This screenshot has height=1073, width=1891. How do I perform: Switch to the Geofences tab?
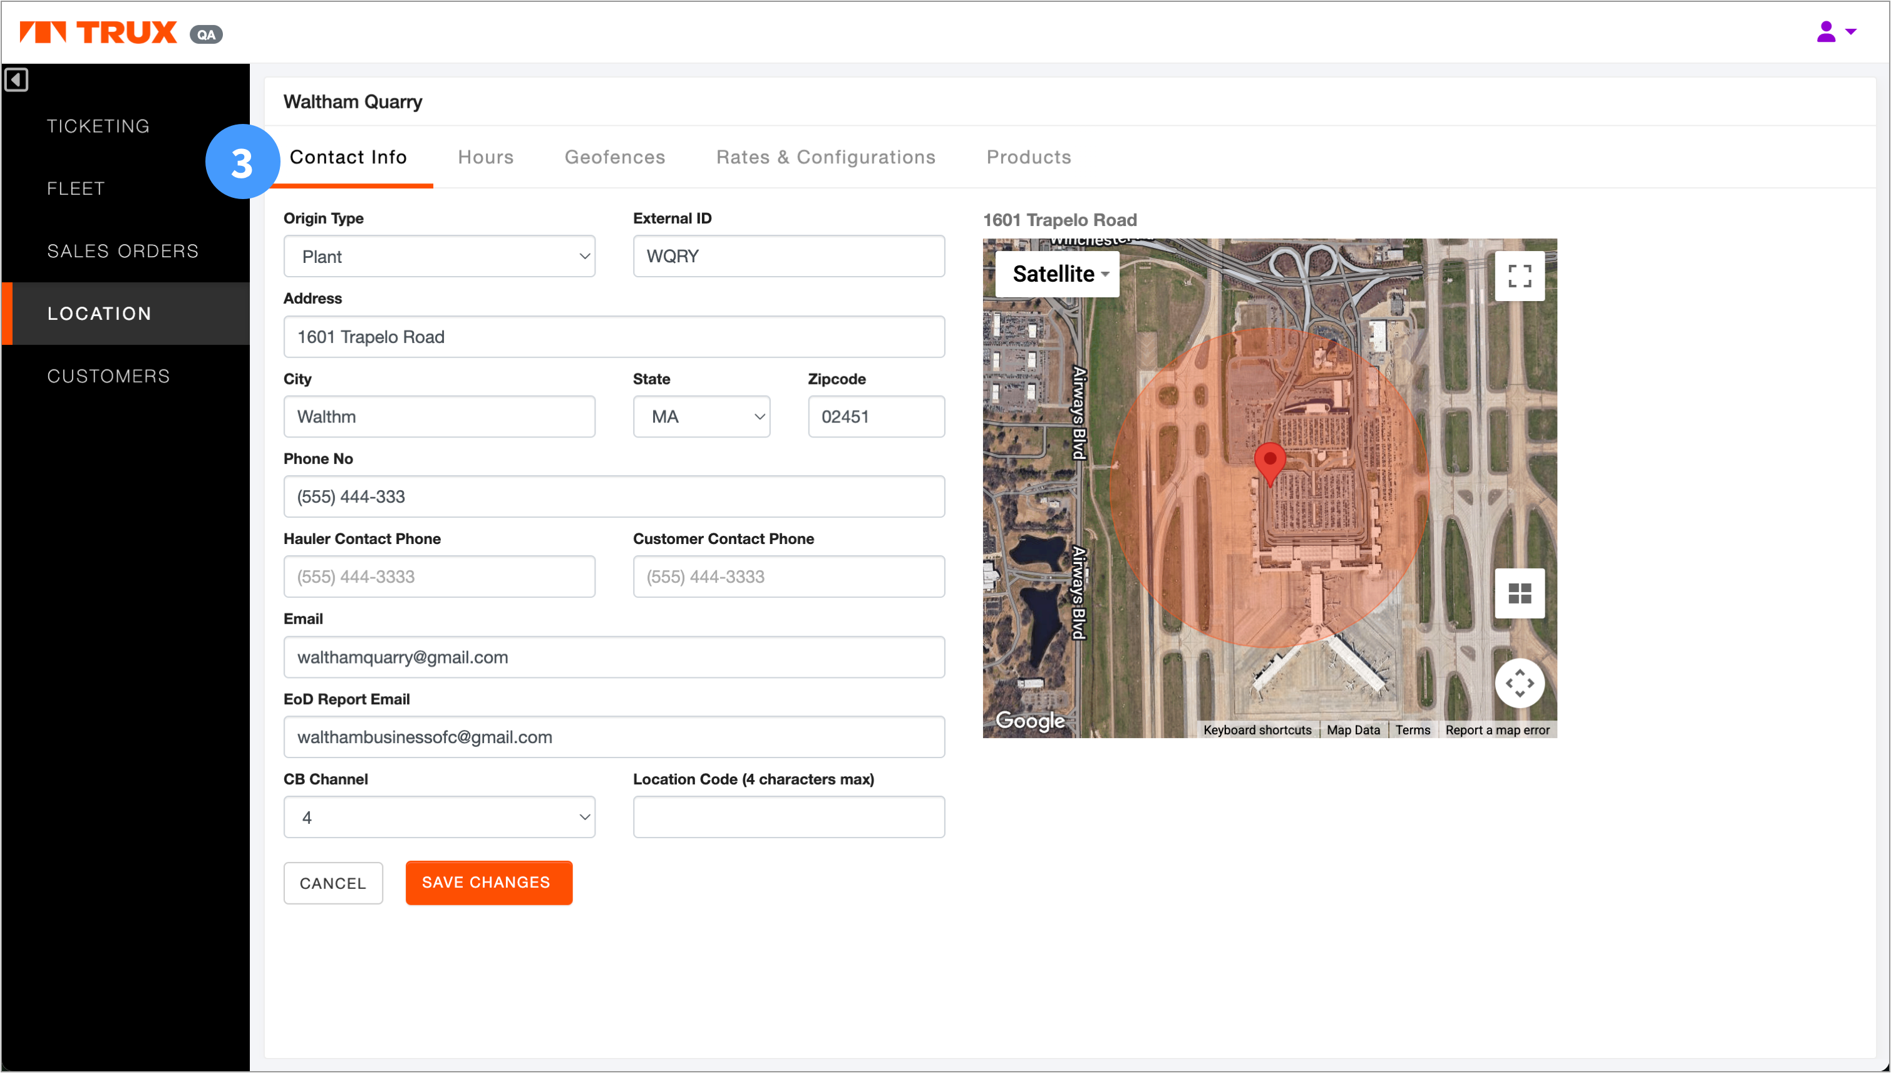click(615, 157)
